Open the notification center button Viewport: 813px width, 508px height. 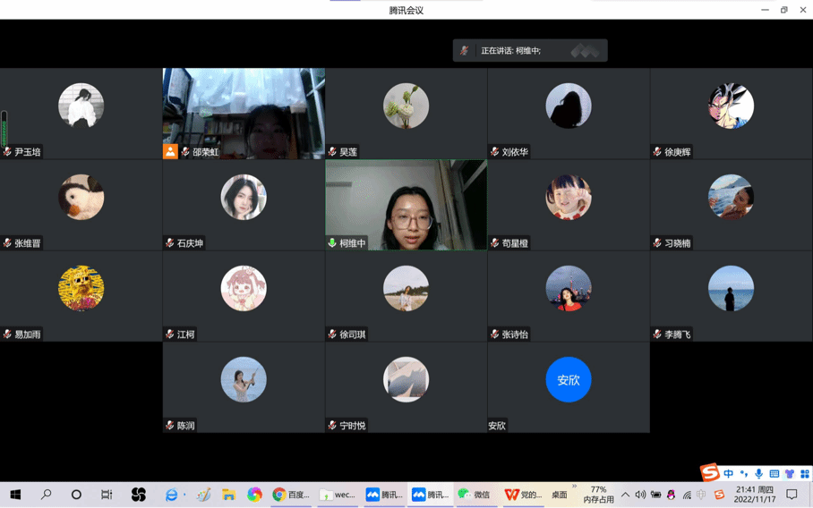coord(792,495)
